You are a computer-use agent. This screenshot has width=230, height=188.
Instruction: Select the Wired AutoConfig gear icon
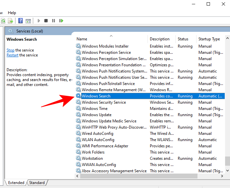tap(78, 133)
